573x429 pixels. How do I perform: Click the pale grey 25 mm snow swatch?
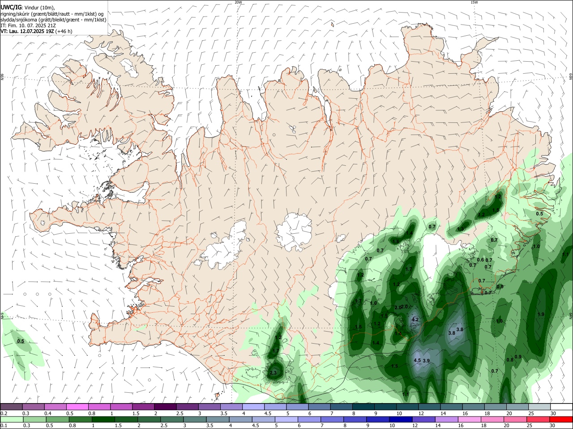tap(539, 407)
